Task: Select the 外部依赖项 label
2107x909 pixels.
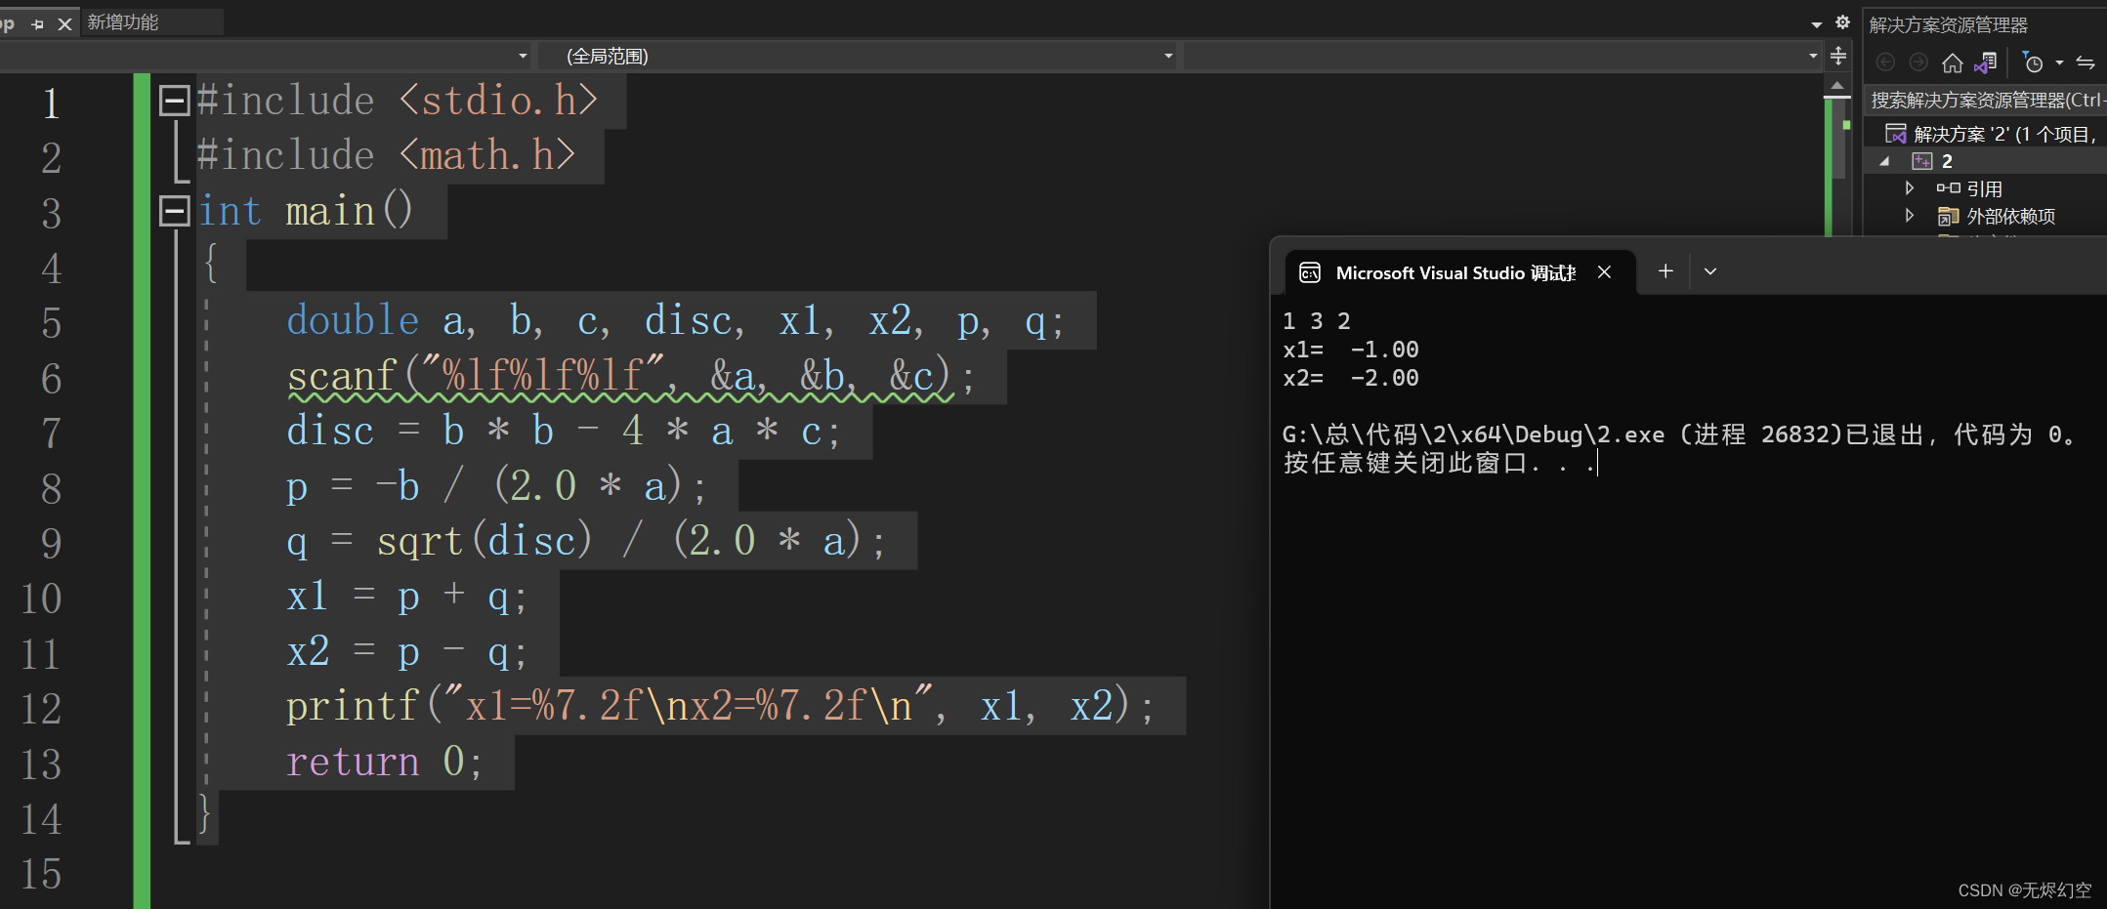Action: click(2011, 216)
